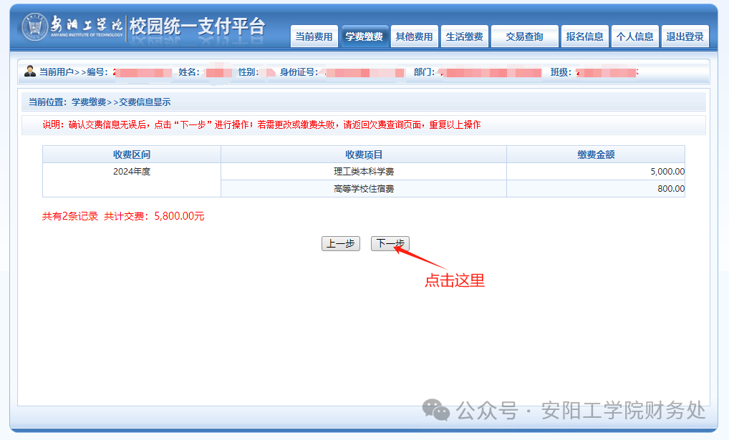Click the current user avatar icon
729x440 pixels.
[29, 71]
